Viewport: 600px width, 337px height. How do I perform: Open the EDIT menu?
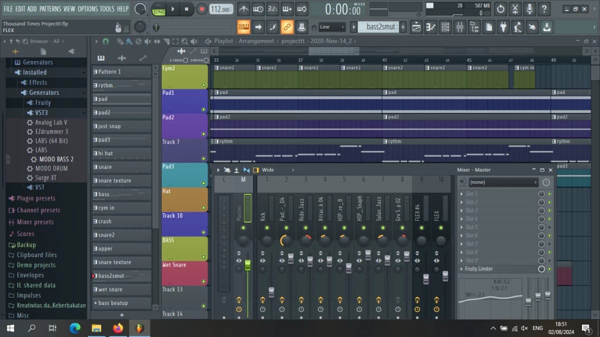coord(20,9)
